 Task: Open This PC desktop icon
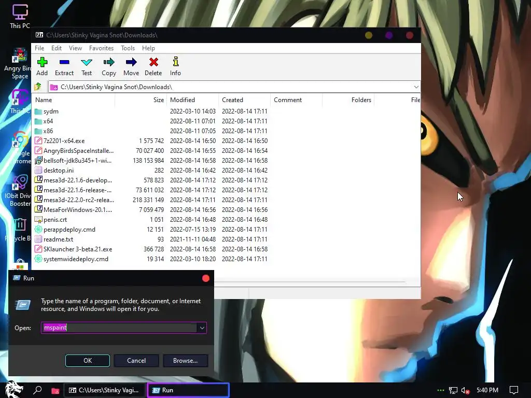point(20,16)
